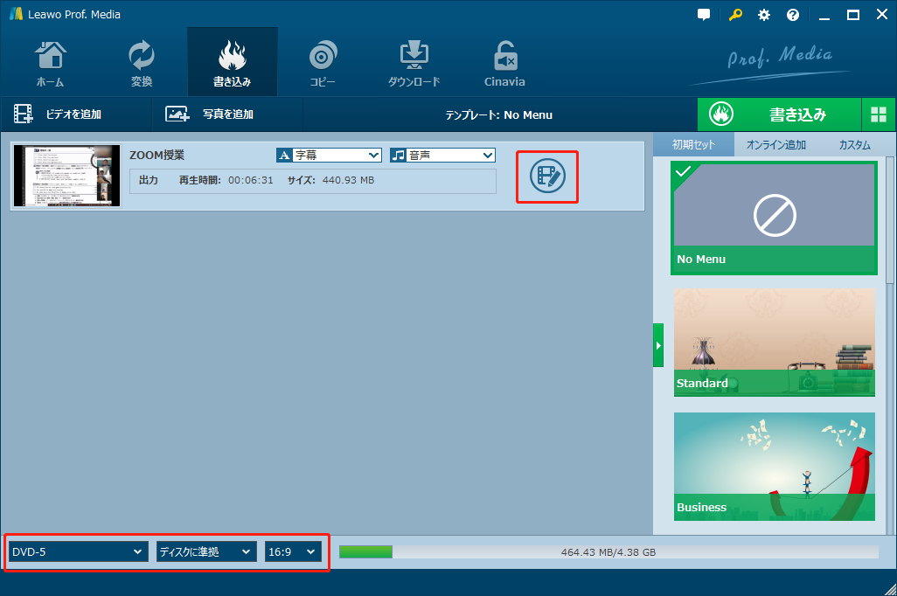Open the video edit icon for ZOOM授業
The height and width of the screenshot is (596, 897).
pyautogui.click(x=547, y=177)
